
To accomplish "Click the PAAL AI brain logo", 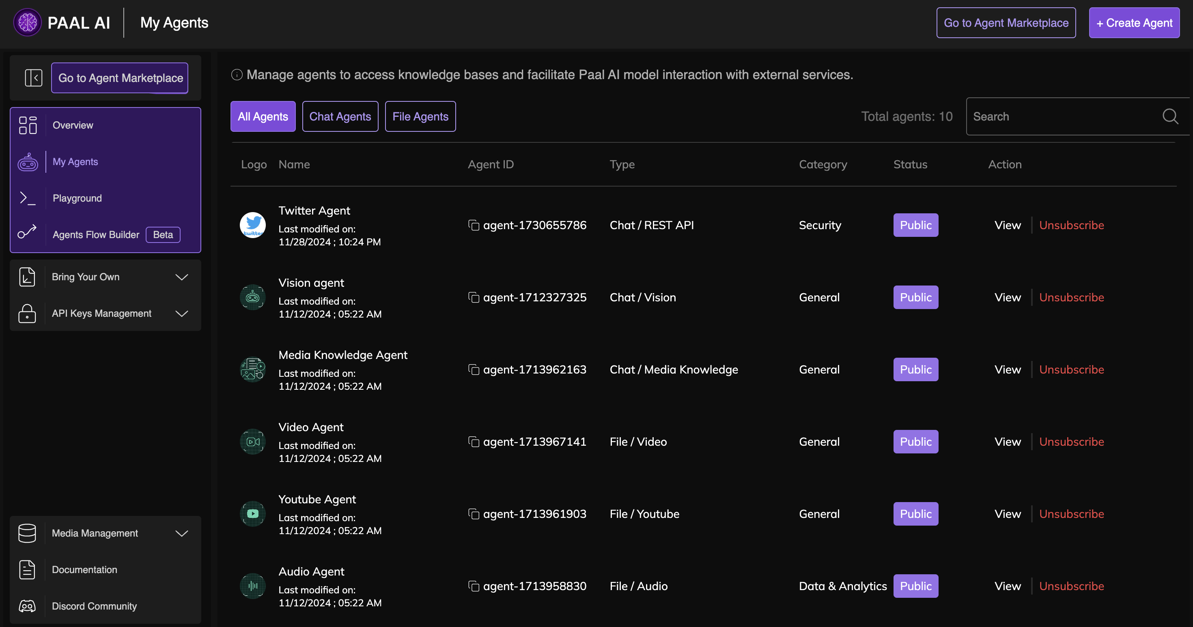I will pyautogui.click(x=27, y=22).
